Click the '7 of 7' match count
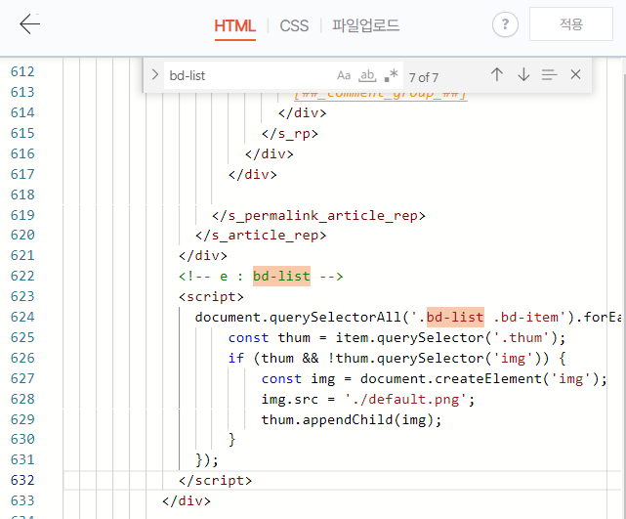 [x=424, y=77]
